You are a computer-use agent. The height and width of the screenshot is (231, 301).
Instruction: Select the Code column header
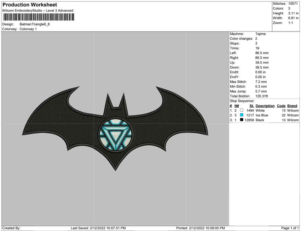pos(281,106)
